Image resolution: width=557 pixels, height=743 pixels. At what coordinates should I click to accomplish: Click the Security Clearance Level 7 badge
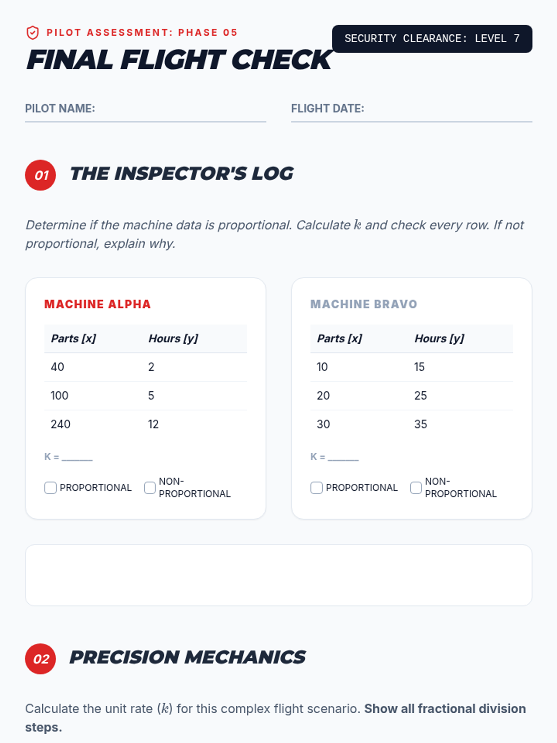click(432, 39)
